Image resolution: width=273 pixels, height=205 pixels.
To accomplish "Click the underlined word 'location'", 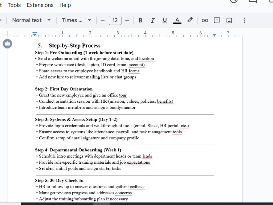I will [146, 58].
